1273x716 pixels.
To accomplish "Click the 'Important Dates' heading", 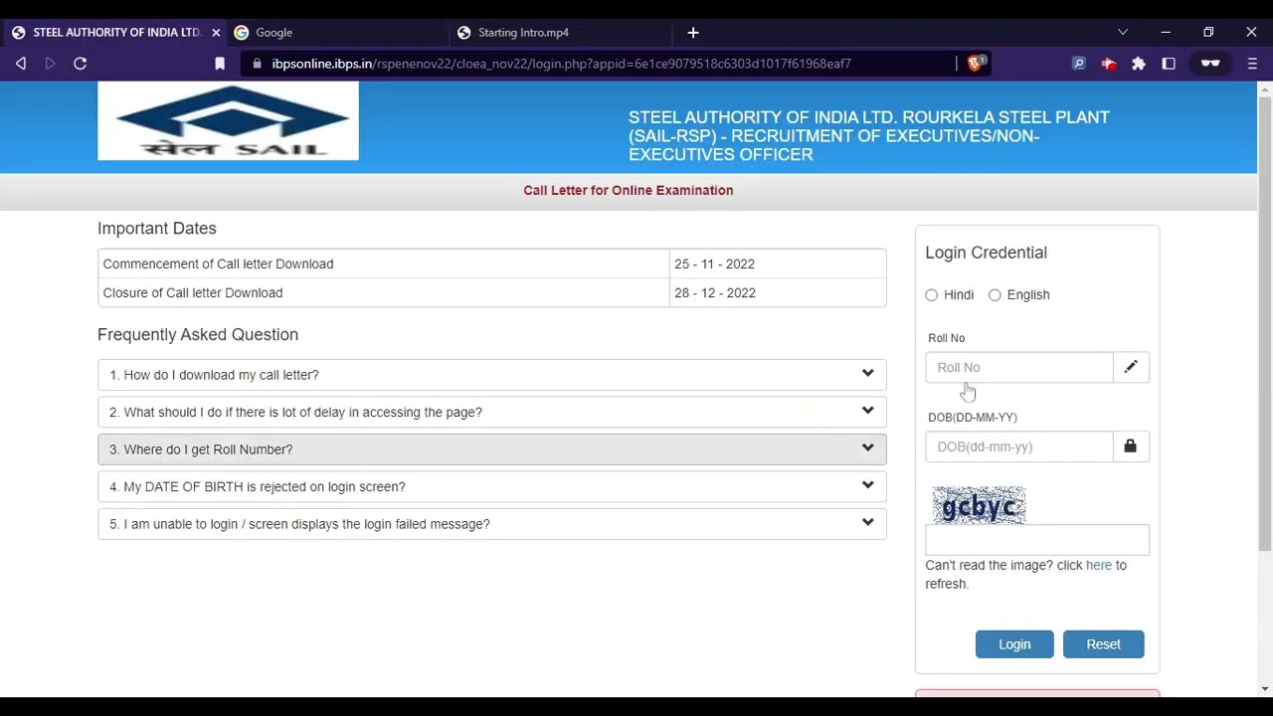I will coord(157,229).
